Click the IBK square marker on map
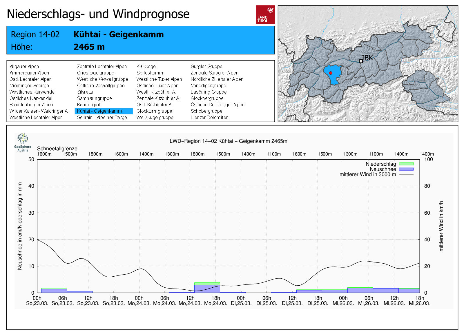This screenshot has height=334, width=464. coord(361,61)
